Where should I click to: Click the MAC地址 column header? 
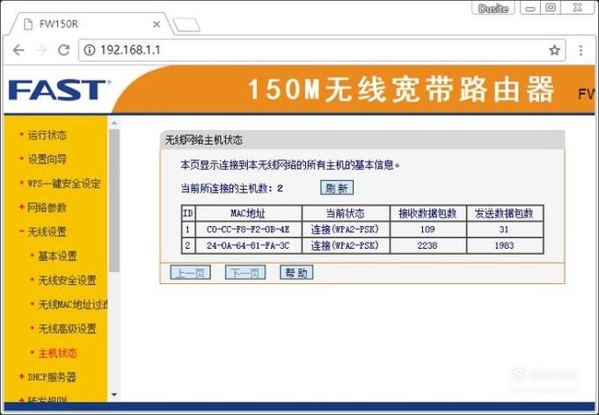248,214
